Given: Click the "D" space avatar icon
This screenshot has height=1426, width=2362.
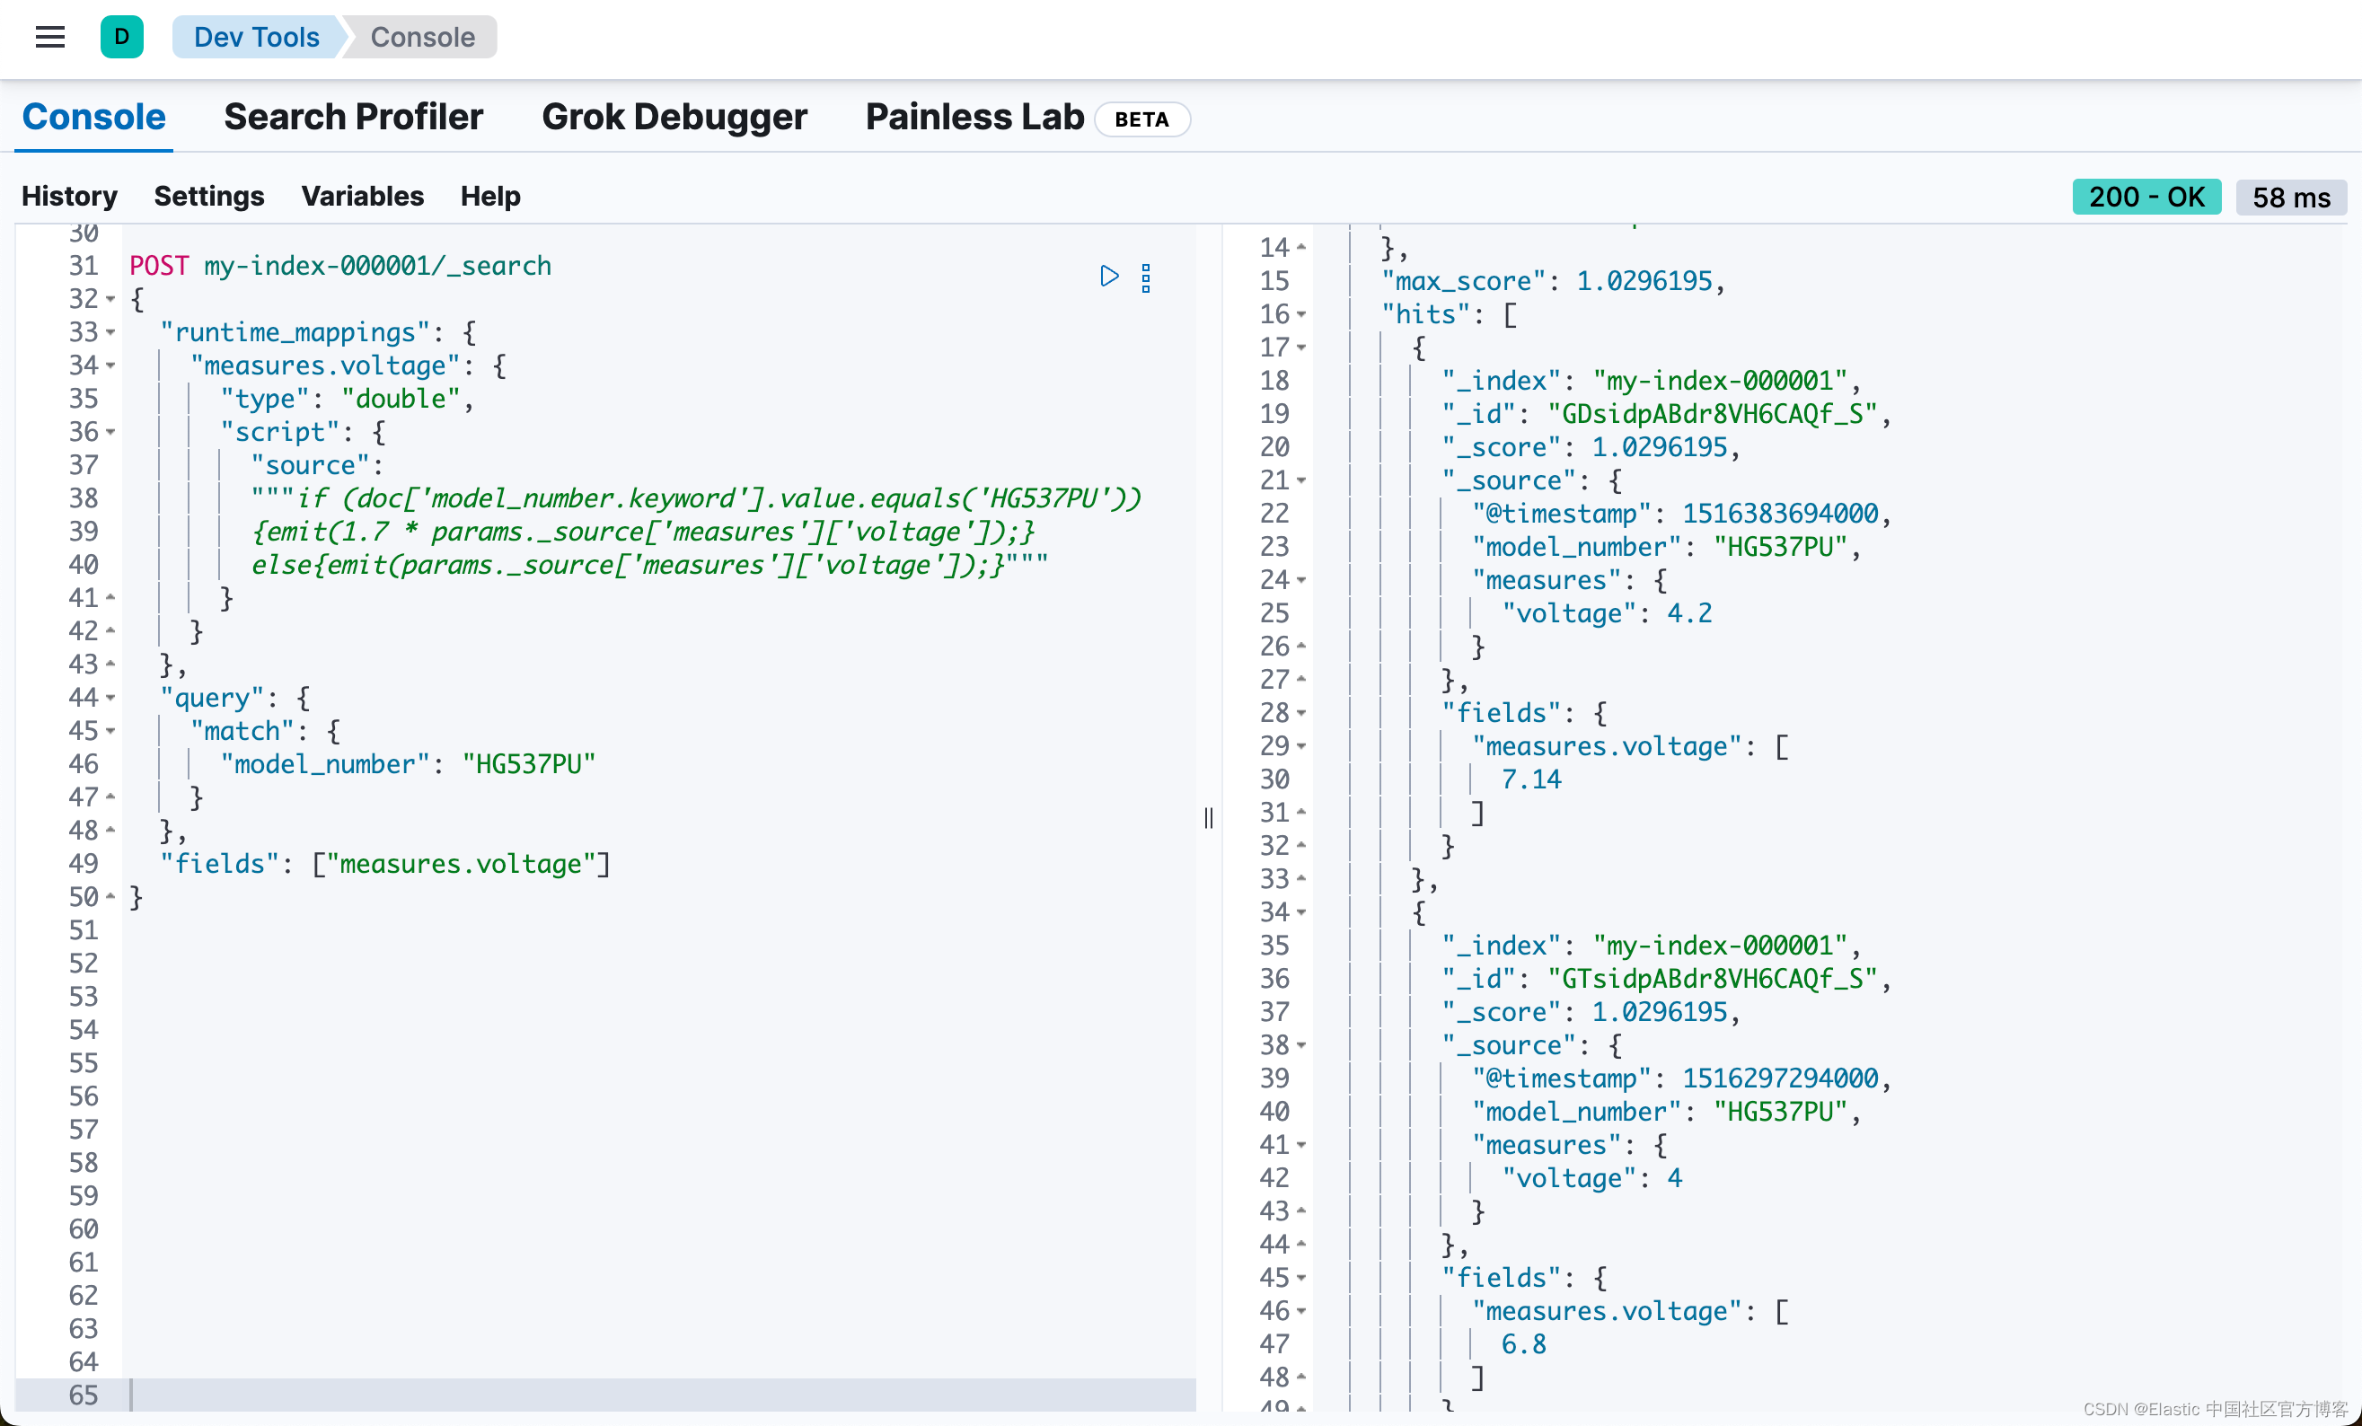Looking at the screenshot, I should point(122,37).
